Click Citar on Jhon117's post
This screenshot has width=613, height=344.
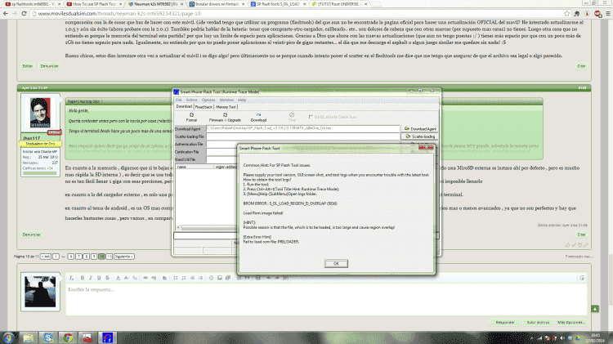click(581, 235)
